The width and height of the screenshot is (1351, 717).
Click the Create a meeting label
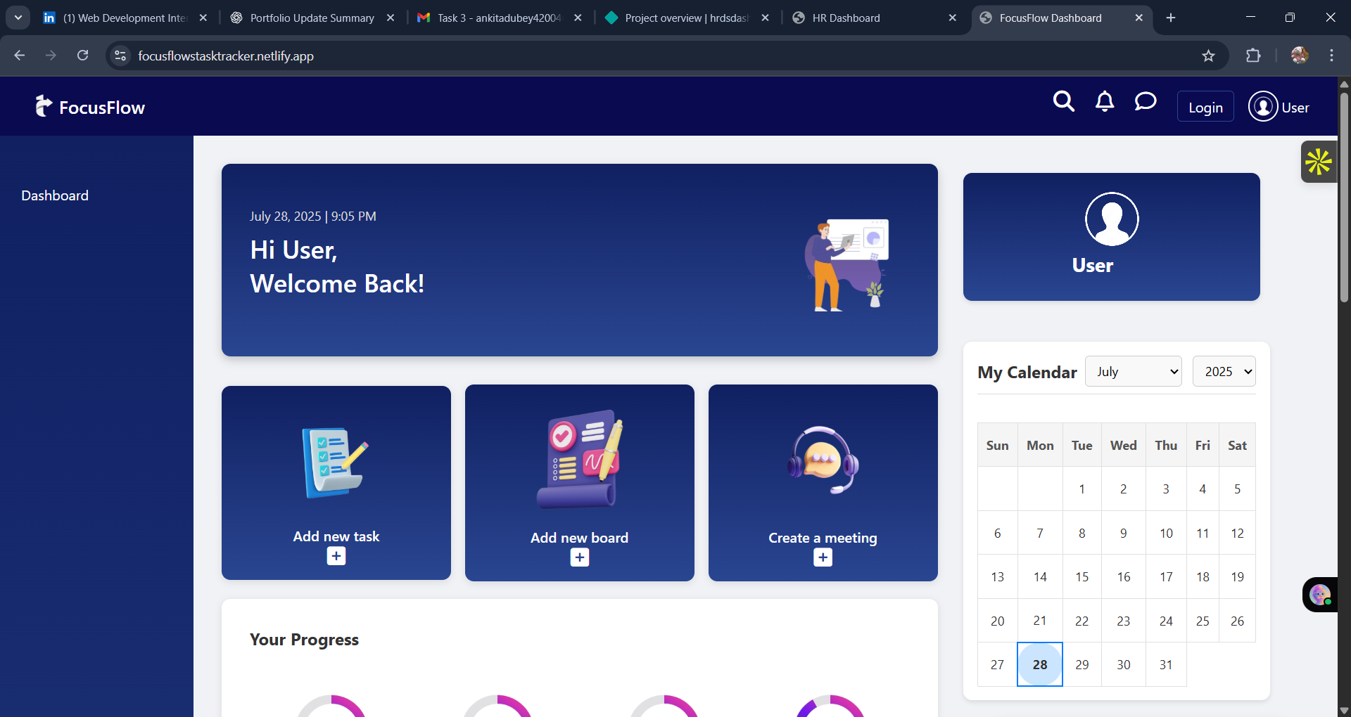823,538
